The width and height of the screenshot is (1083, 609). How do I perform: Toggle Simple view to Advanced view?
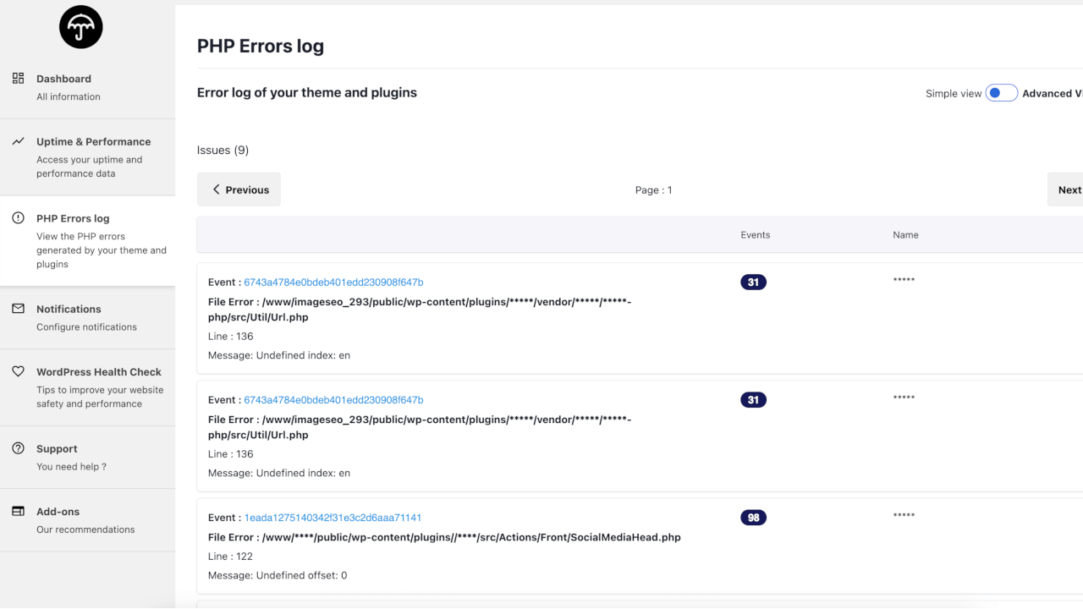(x=1001, y=93)
